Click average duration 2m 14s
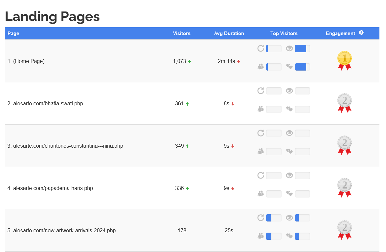The image size is (386, 252). (x=226, y=61)
